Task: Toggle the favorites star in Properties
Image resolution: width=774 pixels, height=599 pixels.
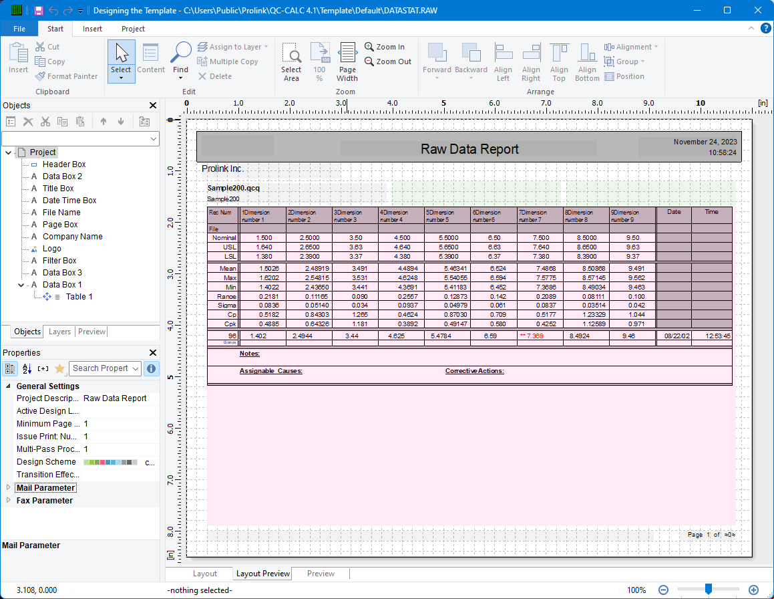Action: pos(59,368)
